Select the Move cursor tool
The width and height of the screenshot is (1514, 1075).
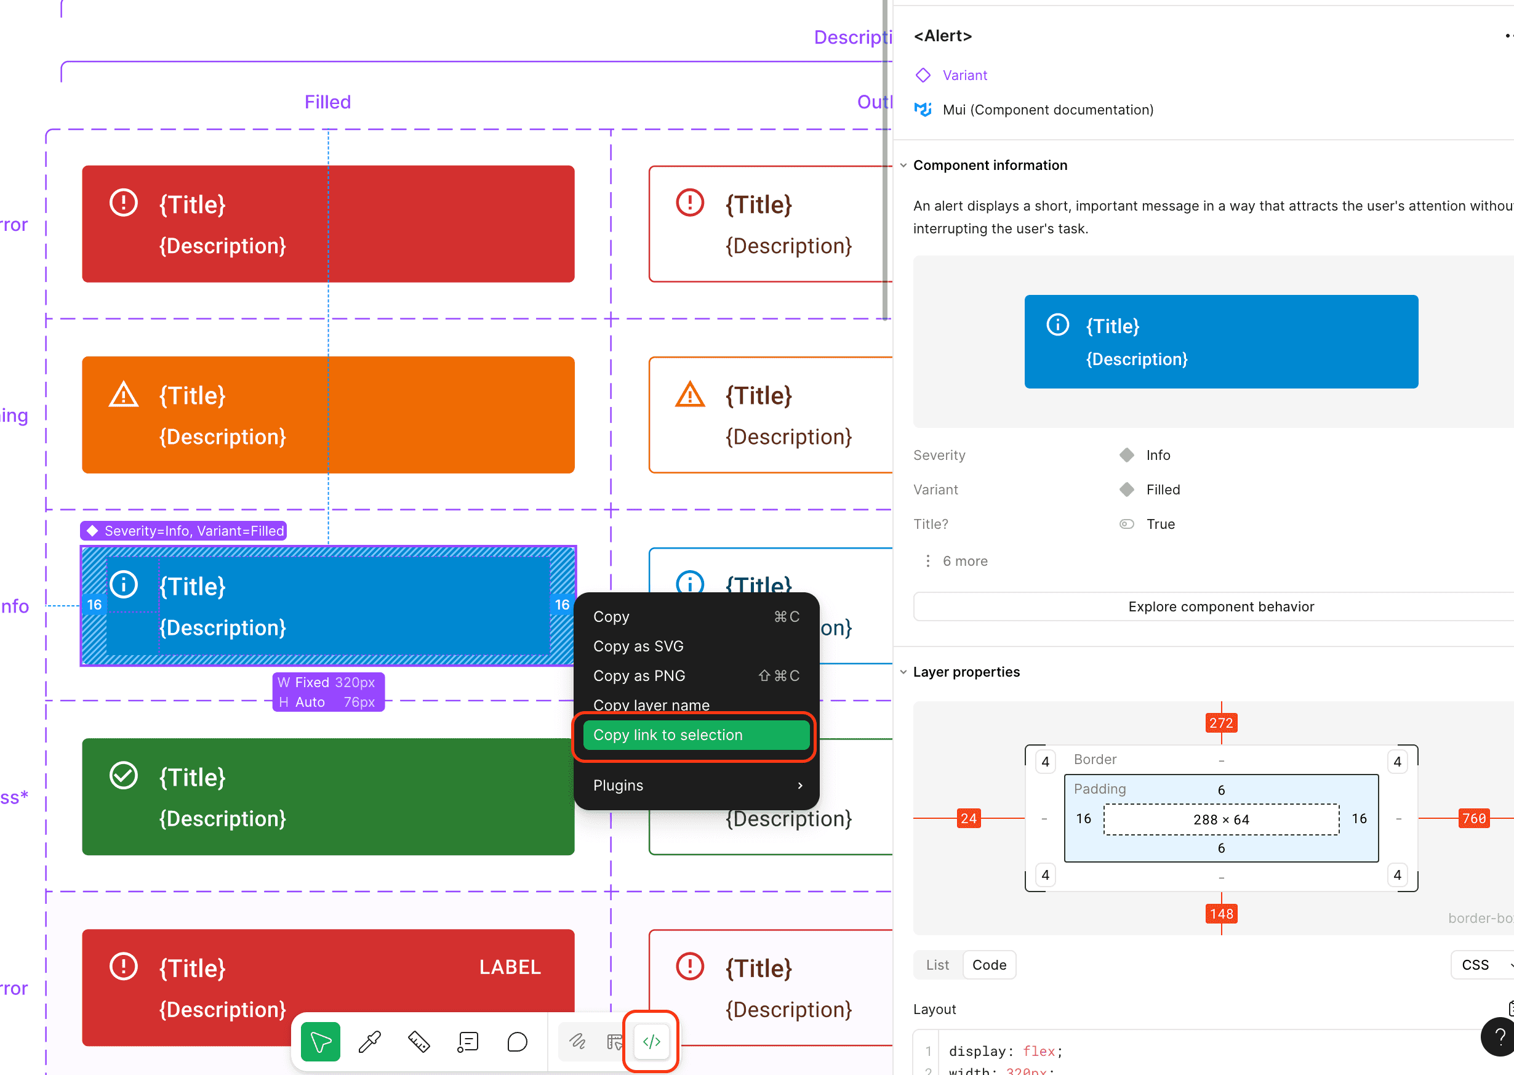pyautogui.click(x=321, y=1041)
